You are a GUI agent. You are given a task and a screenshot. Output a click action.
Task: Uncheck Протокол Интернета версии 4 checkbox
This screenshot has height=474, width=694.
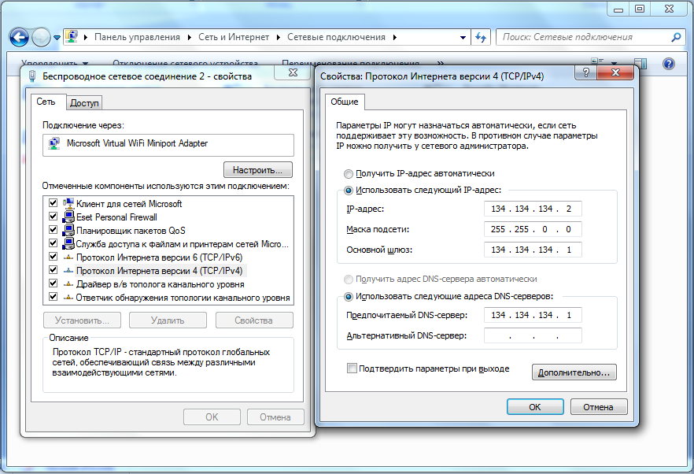pos(54,270)
